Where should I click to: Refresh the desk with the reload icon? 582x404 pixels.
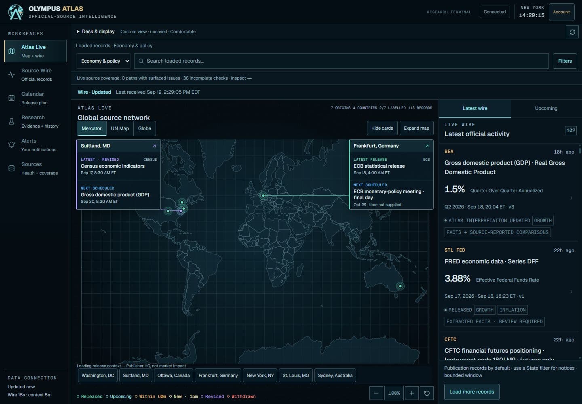[x=572, y=32]
